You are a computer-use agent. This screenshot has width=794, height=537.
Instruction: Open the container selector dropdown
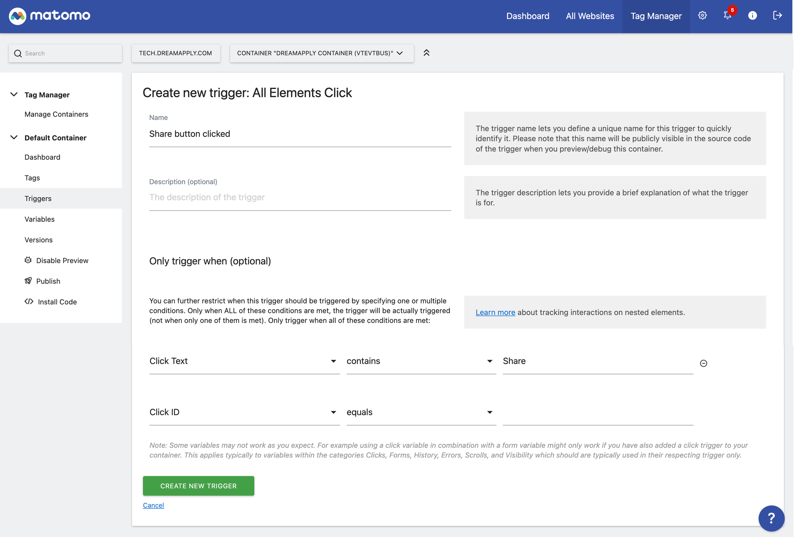click(x=322, y=53)
